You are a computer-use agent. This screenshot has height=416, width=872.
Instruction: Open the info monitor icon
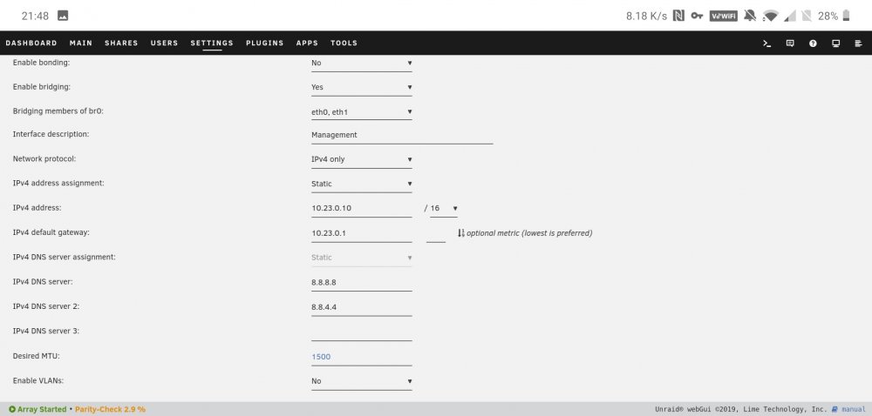(x=836, y=44)
